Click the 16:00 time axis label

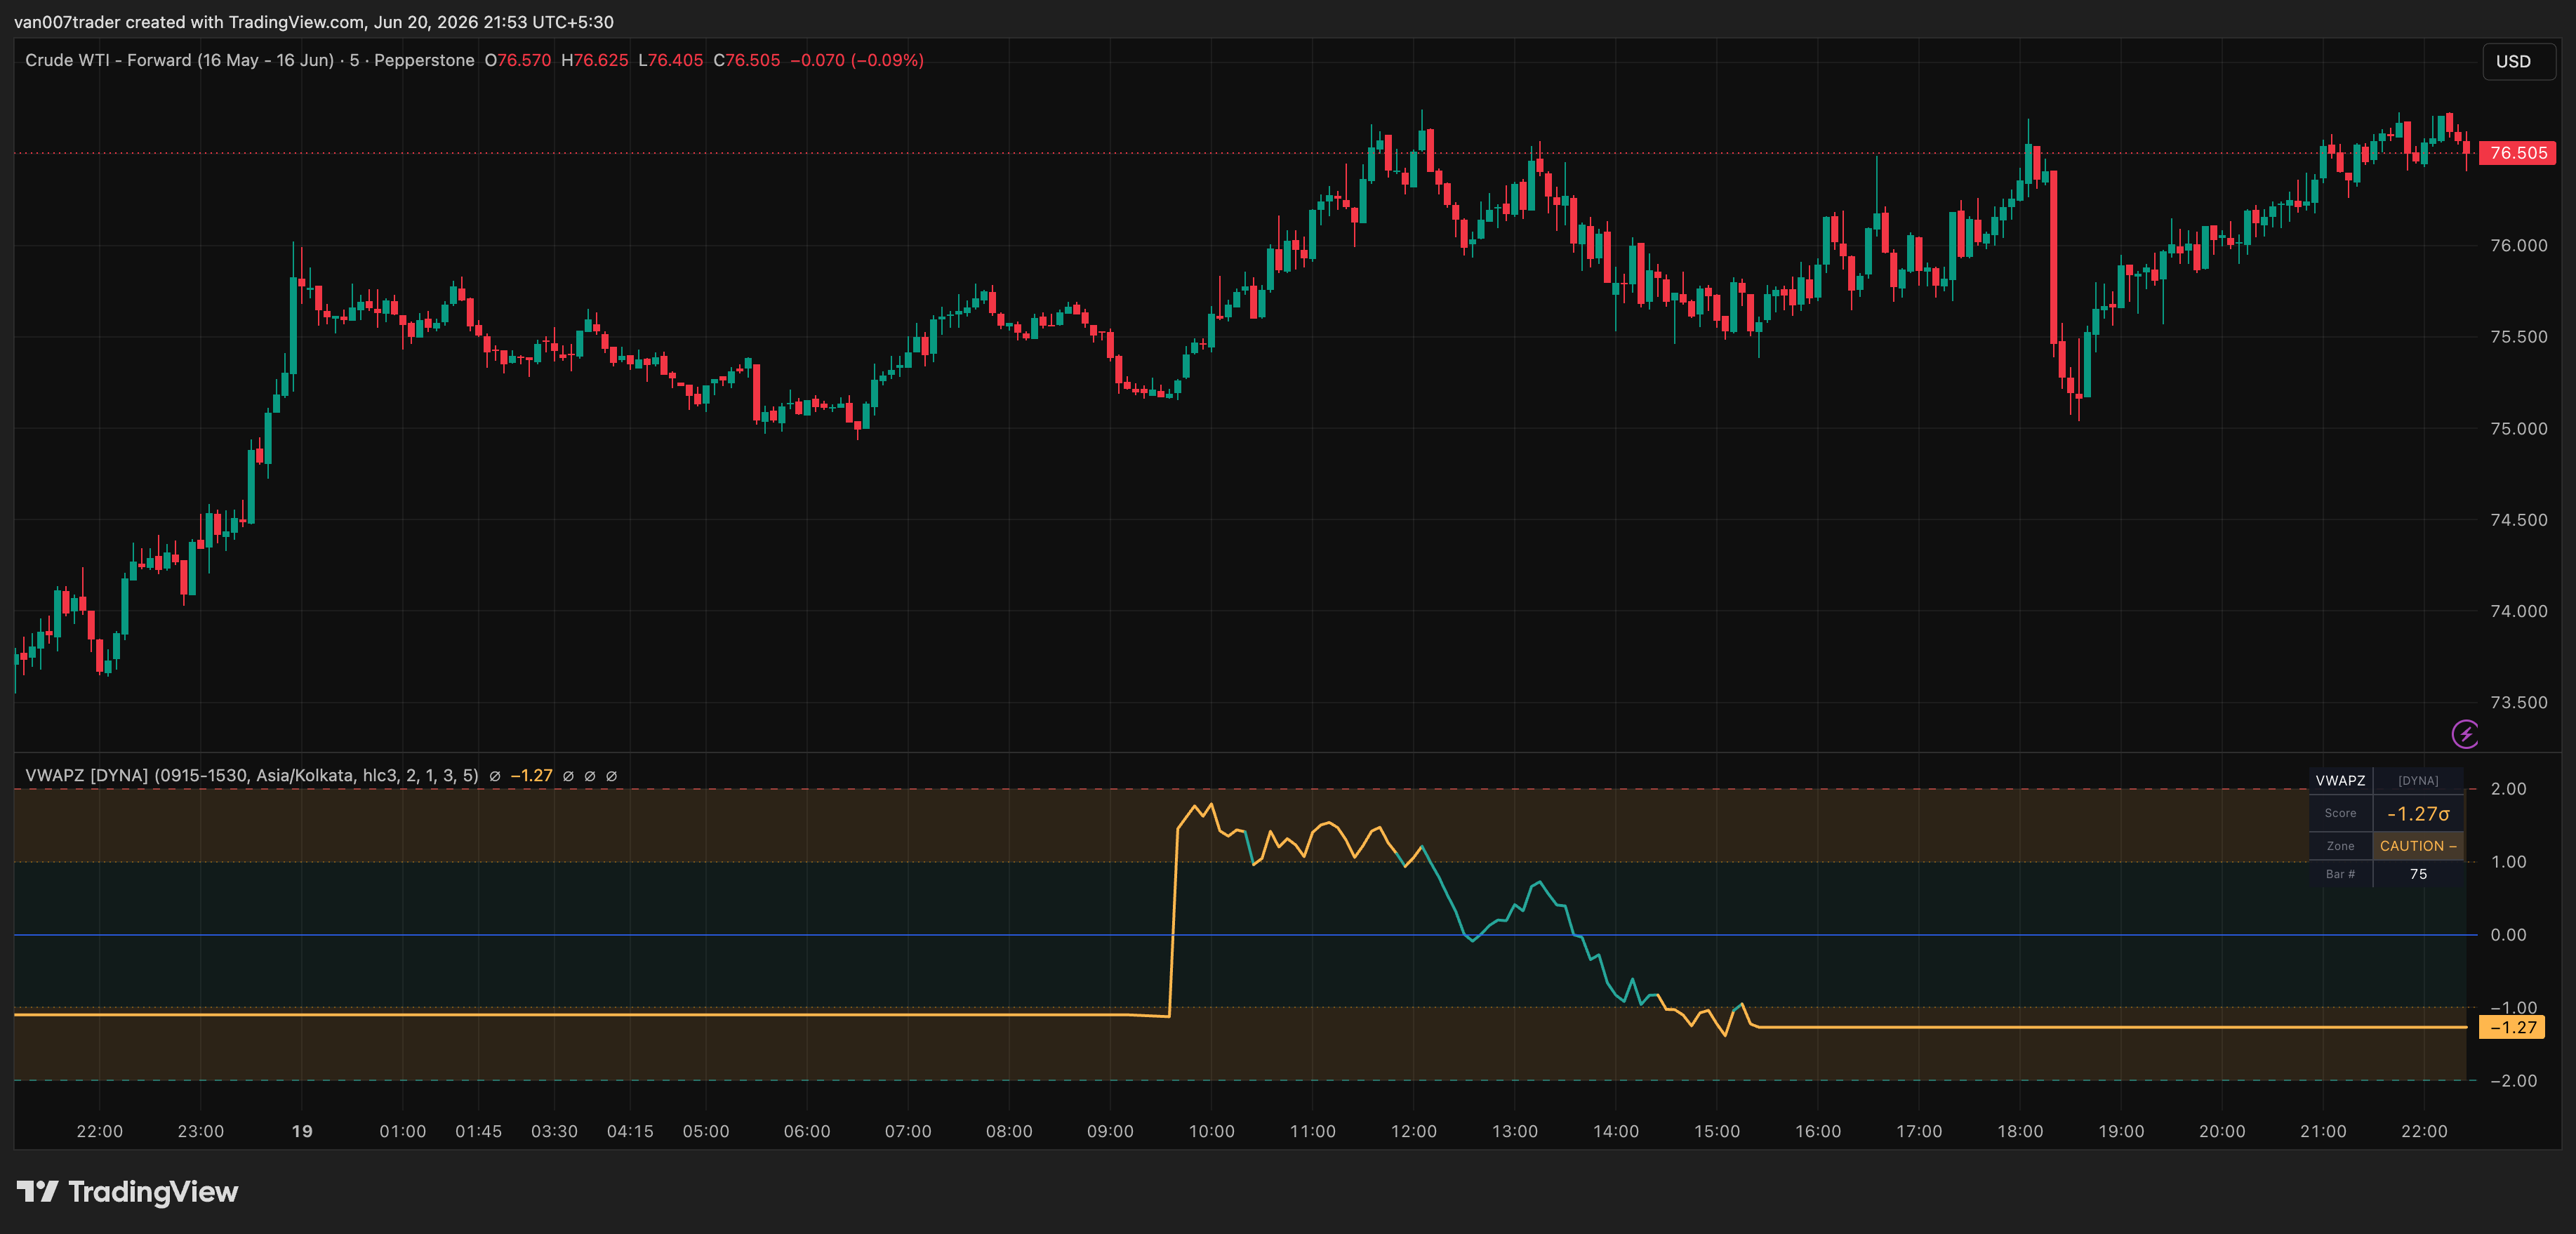(1818, 1132)
